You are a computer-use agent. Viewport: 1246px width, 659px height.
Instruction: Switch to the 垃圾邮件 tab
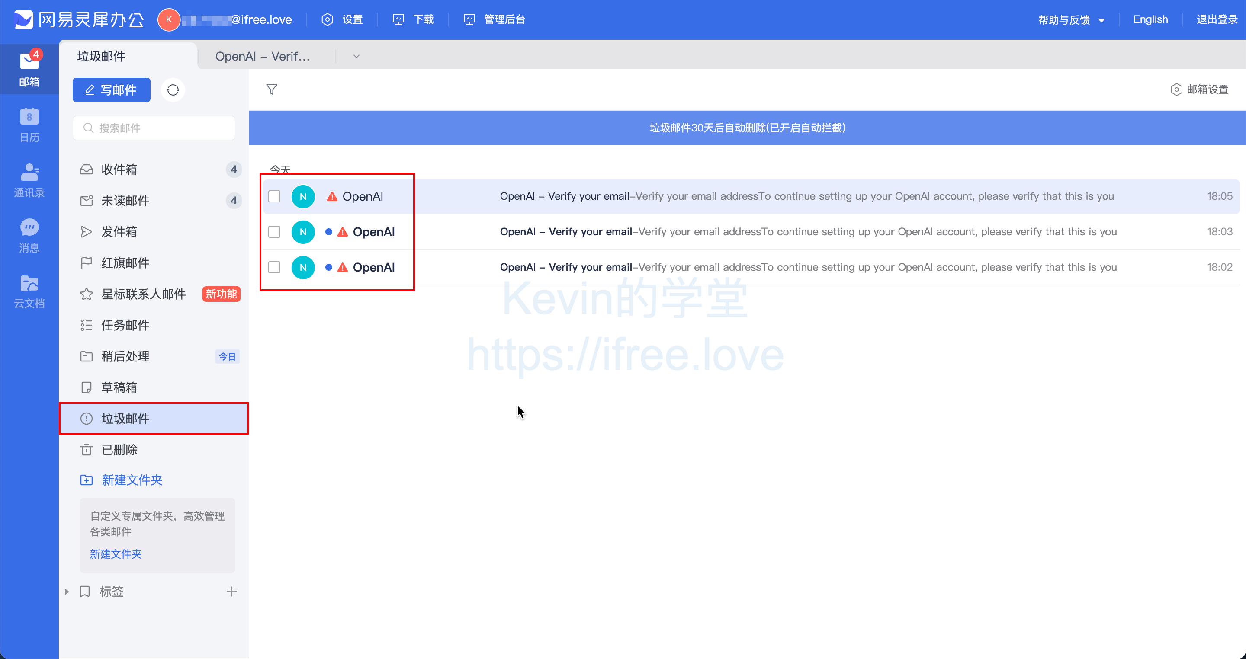click(128, 57)
